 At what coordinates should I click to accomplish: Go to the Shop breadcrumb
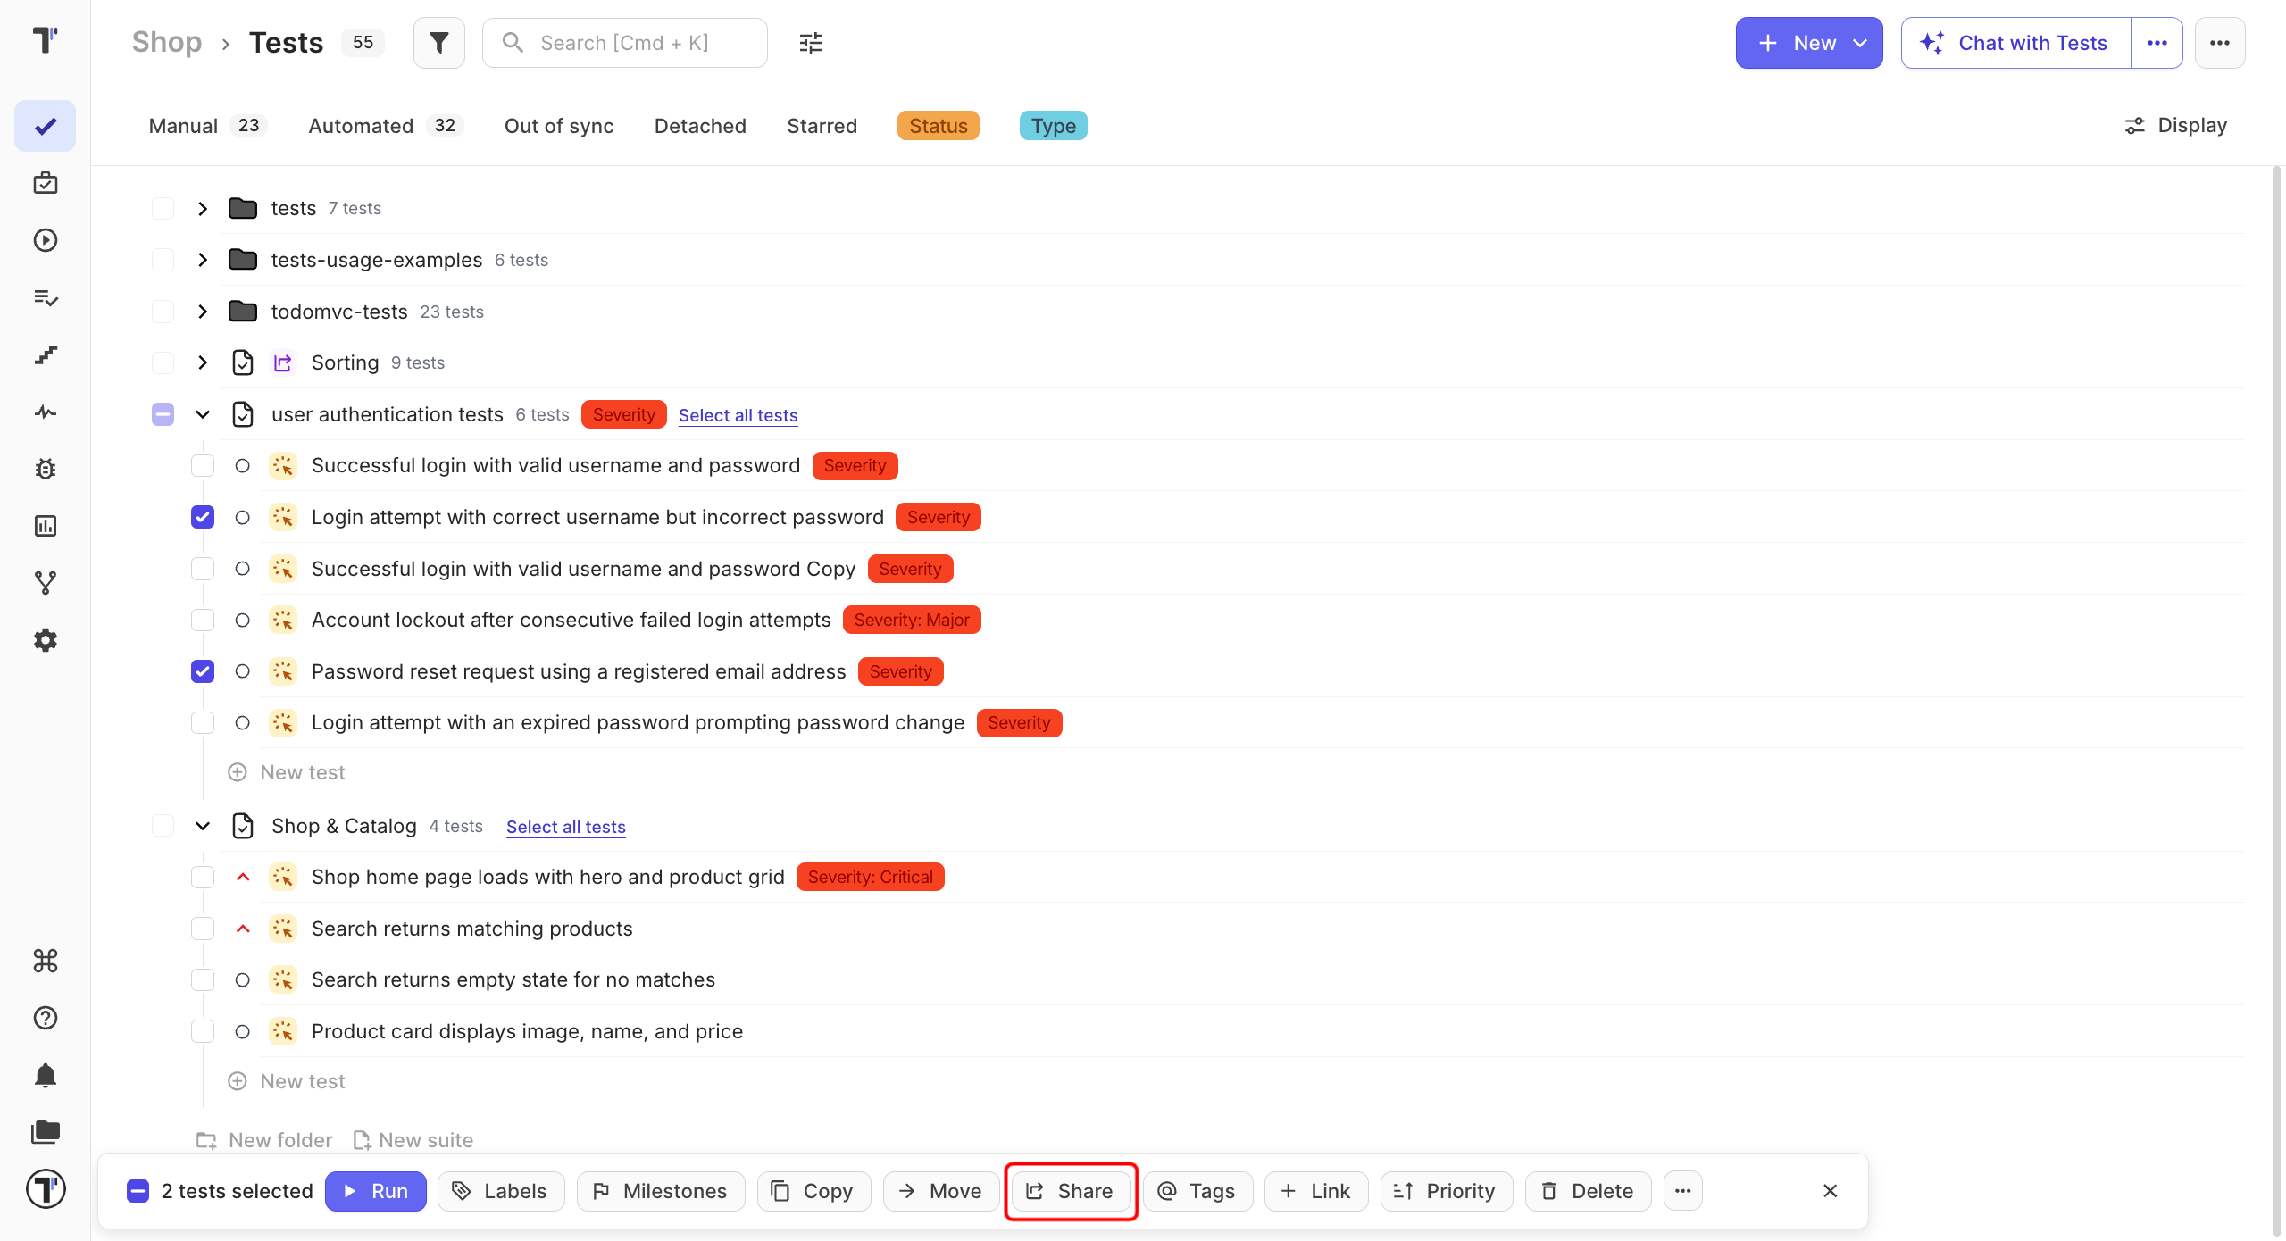[x=167, y=43]
